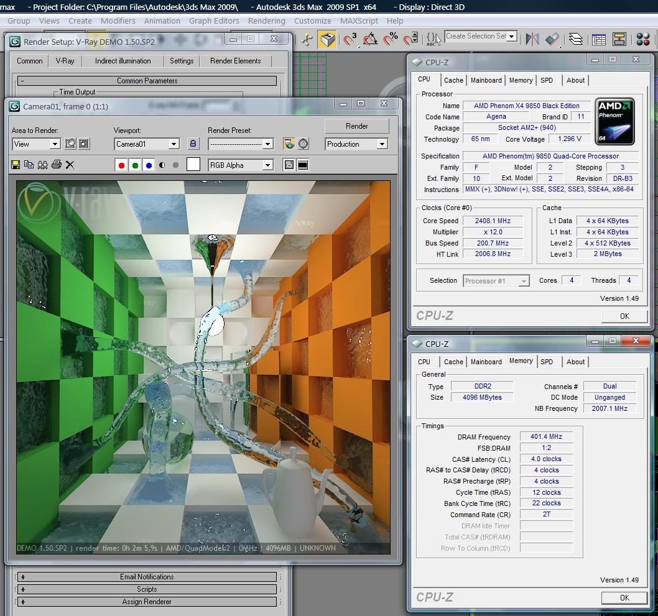This screenshot has width=658, height=616.
Task: Click the Toggle UI Overlays icon
Action: click(x=289, y=165)
